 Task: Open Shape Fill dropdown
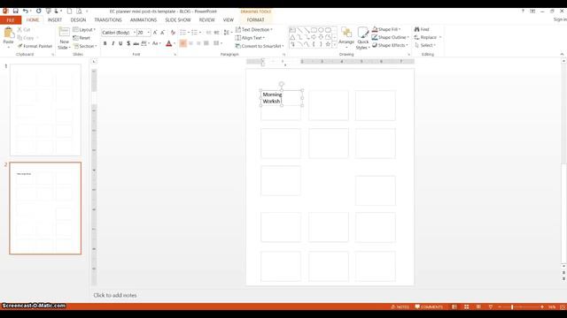(386, 29)
